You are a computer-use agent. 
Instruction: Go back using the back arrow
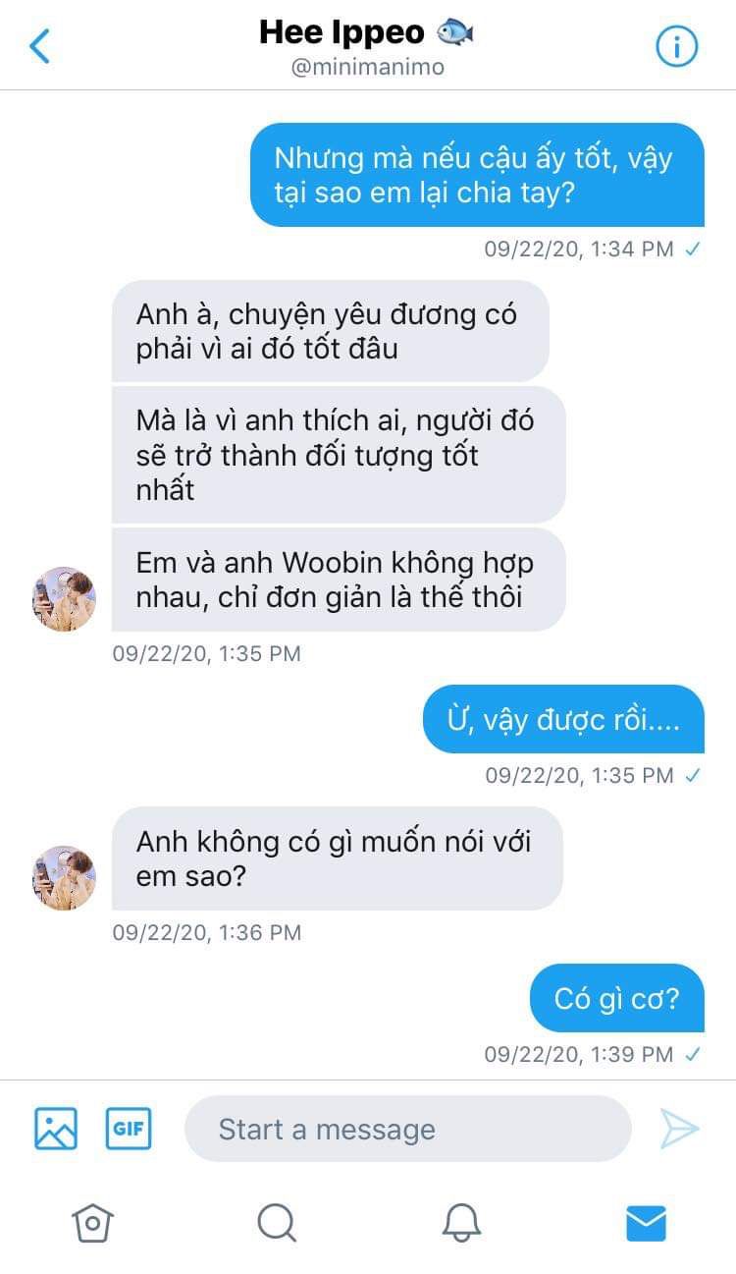(x=39, y=46)
